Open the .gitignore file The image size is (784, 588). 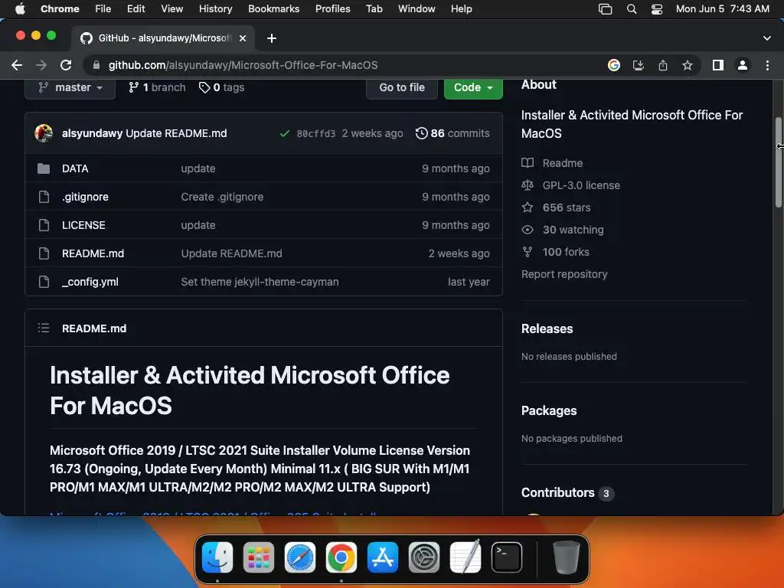pyautogui.click(x=85, y=197)
